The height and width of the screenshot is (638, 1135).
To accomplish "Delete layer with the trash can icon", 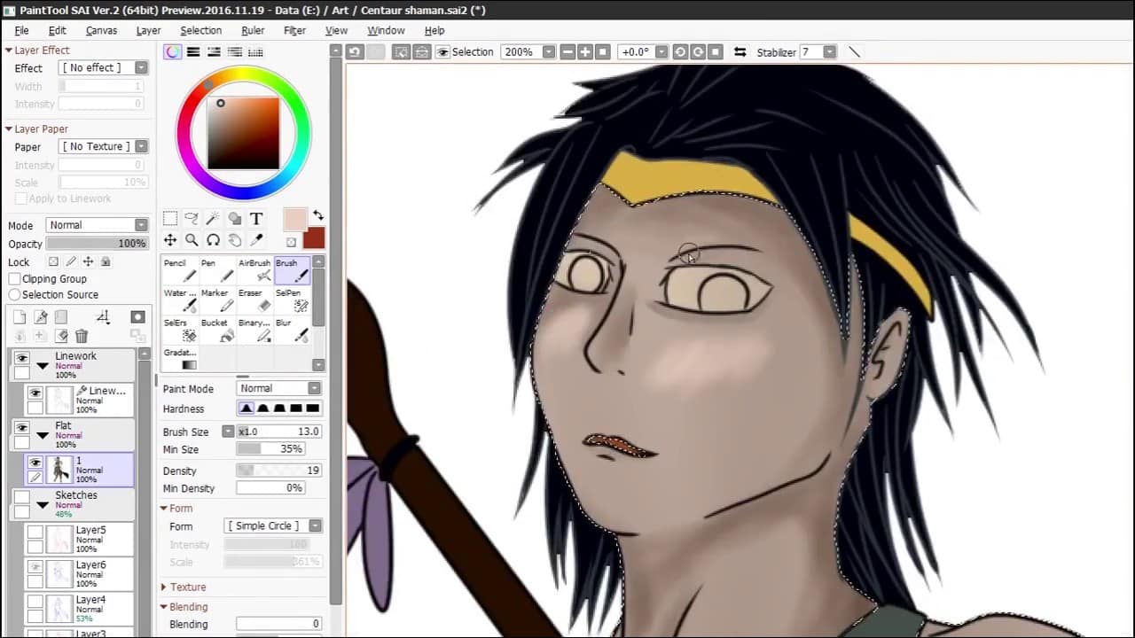I will 82,336.
